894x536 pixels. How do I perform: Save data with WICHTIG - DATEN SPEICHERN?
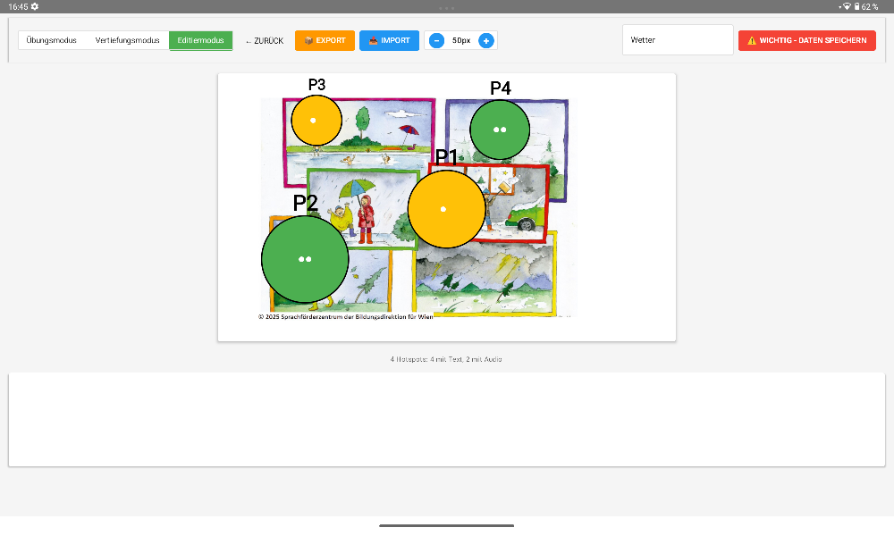(806, 40)
